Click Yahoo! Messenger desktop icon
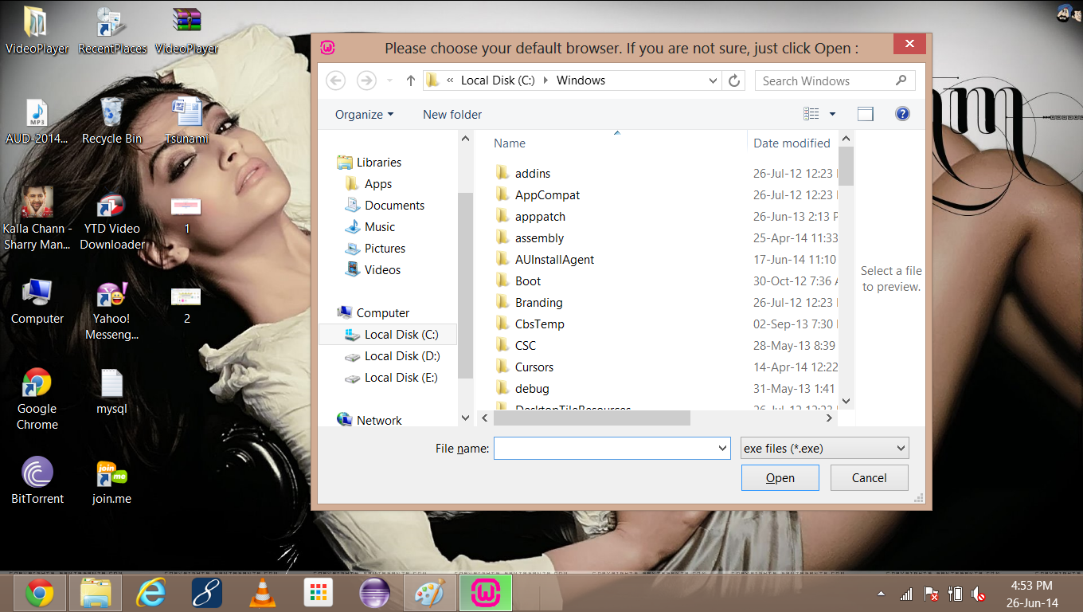This screenshot has height=612, width=1083. 111,312
